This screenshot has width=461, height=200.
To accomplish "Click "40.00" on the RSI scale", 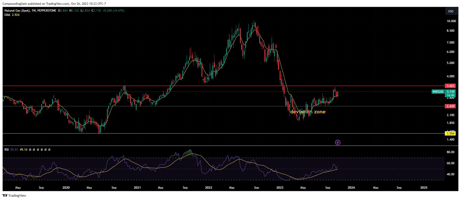I will pos(450,174).
